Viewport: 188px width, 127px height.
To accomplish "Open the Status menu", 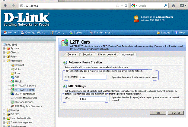I will (x=77, y=32).
